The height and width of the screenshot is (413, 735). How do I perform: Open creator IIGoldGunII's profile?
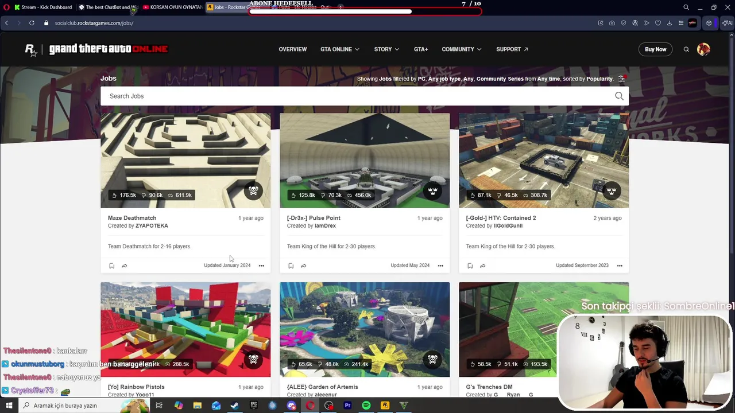coord(508,226)
